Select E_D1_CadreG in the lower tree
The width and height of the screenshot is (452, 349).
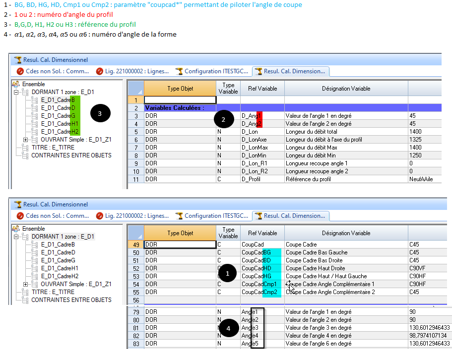tap(58, 260)
